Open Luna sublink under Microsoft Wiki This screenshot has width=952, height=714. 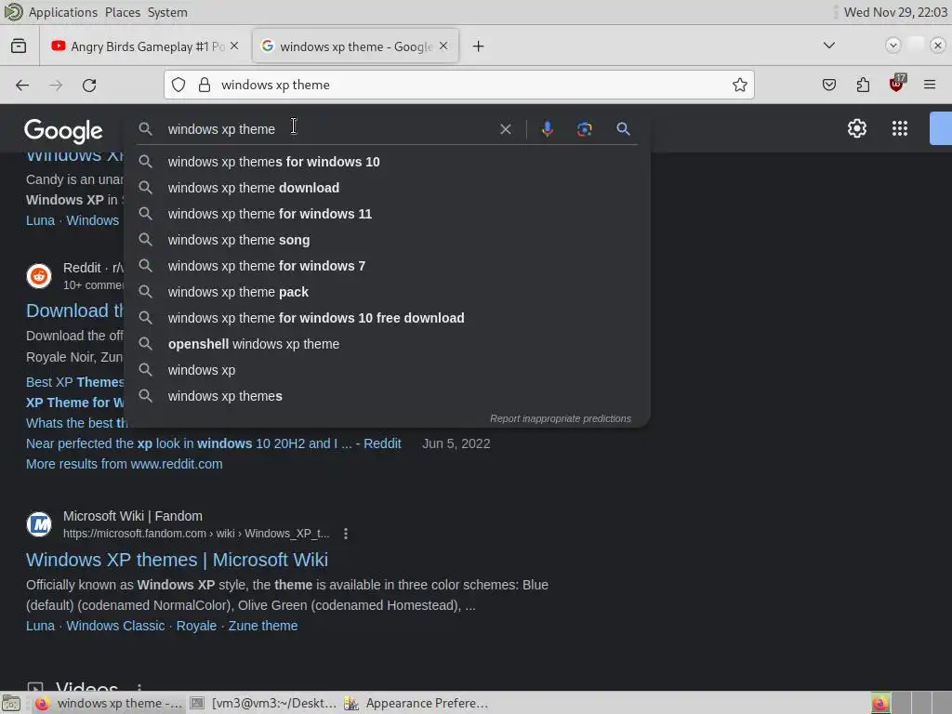point(40,626)
